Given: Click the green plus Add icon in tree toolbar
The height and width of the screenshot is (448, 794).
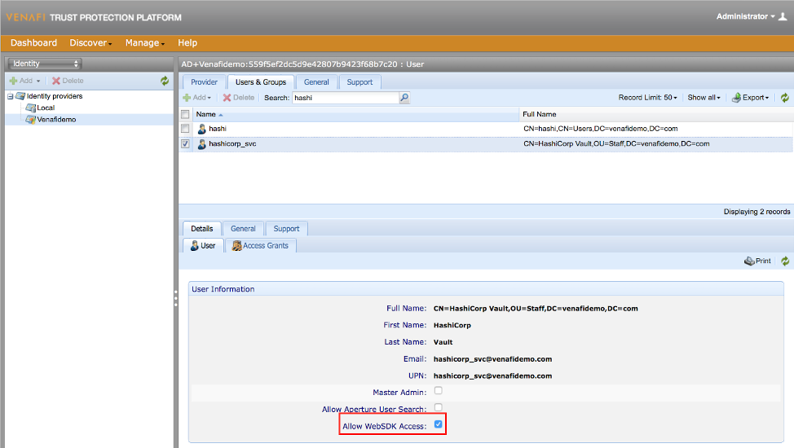Looking at the screenshot, I should pos(14,81).
